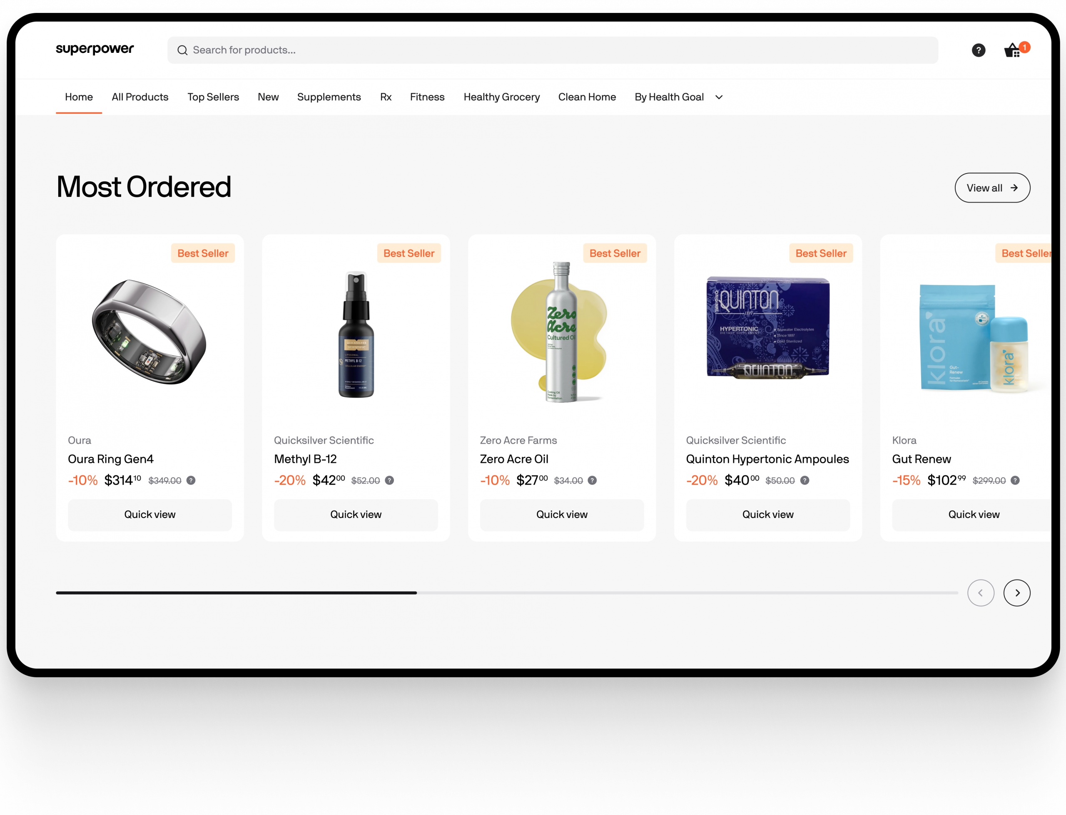Open the help question mark icon

coord(978,50)
